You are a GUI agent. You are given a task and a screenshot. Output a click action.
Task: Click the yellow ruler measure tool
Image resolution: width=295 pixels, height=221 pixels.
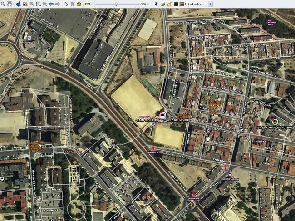(x=87, y=4)
